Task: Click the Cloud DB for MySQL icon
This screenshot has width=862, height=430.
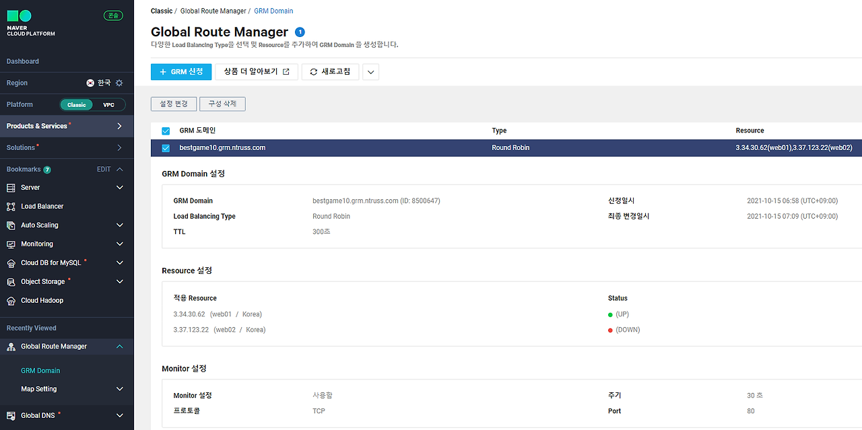Action: (11, 263)
